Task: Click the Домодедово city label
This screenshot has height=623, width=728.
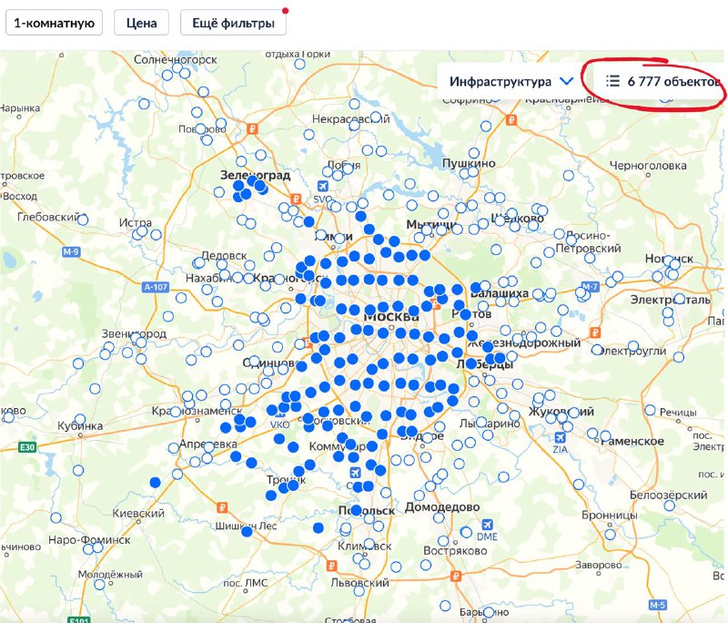Action: 442,506
